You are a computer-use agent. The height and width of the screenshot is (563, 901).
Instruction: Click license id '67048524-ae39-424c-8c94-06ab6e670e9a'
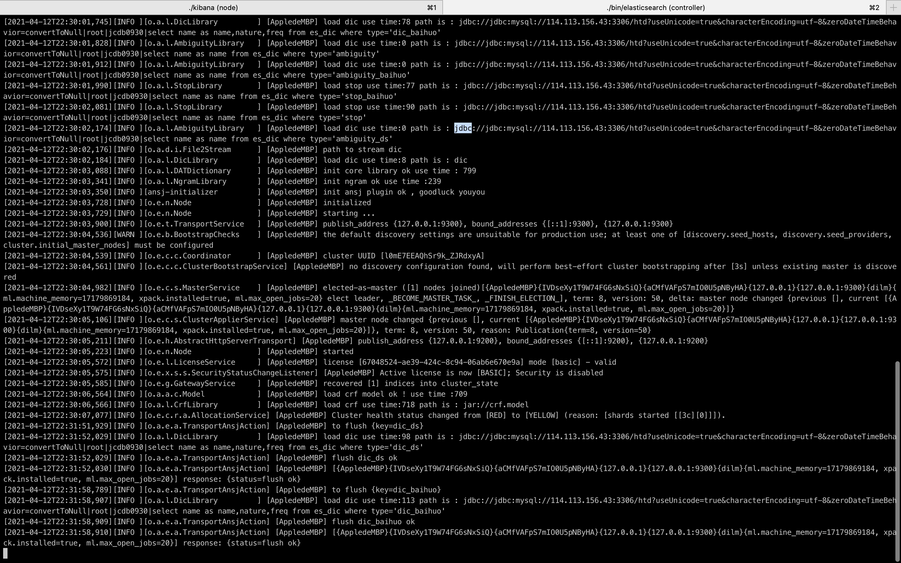click(441, 362)
